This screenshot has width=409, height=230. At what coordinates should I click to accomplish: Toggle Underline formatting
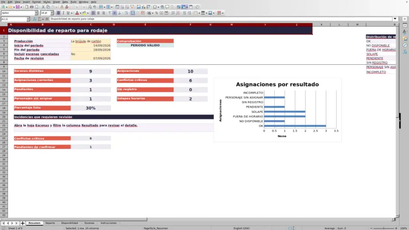tap(68, 13)
